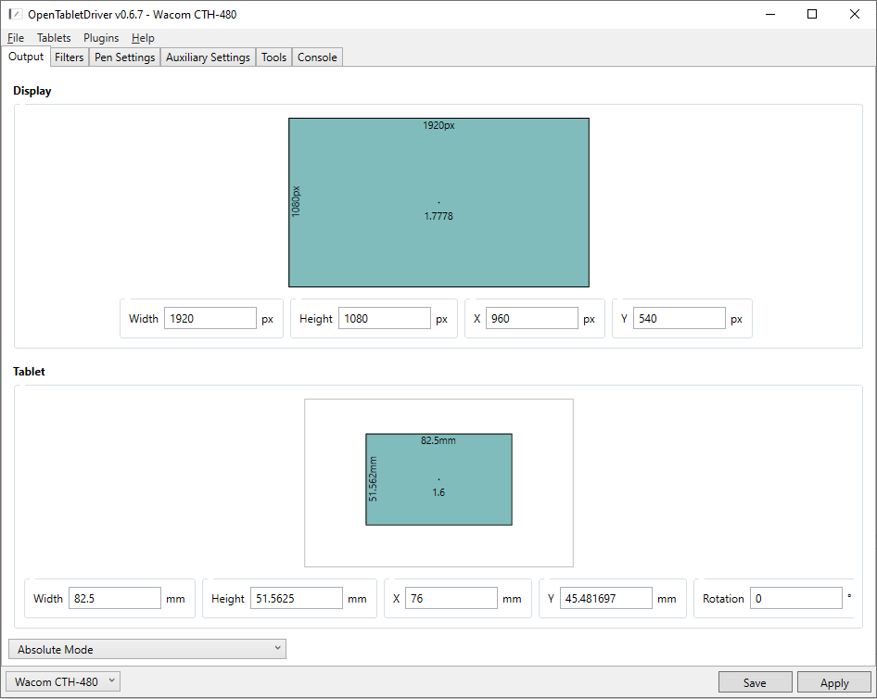Switch to the Output tab

coord(26,57)
